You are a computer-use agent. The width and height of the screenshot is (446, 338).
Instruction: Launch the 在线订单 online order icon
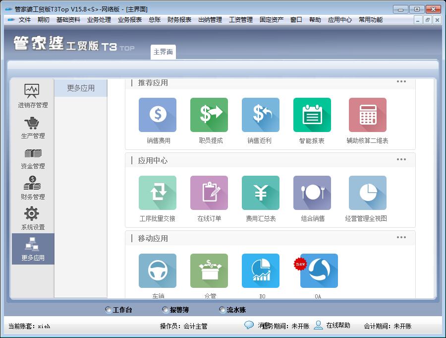(x=209, y=193)
